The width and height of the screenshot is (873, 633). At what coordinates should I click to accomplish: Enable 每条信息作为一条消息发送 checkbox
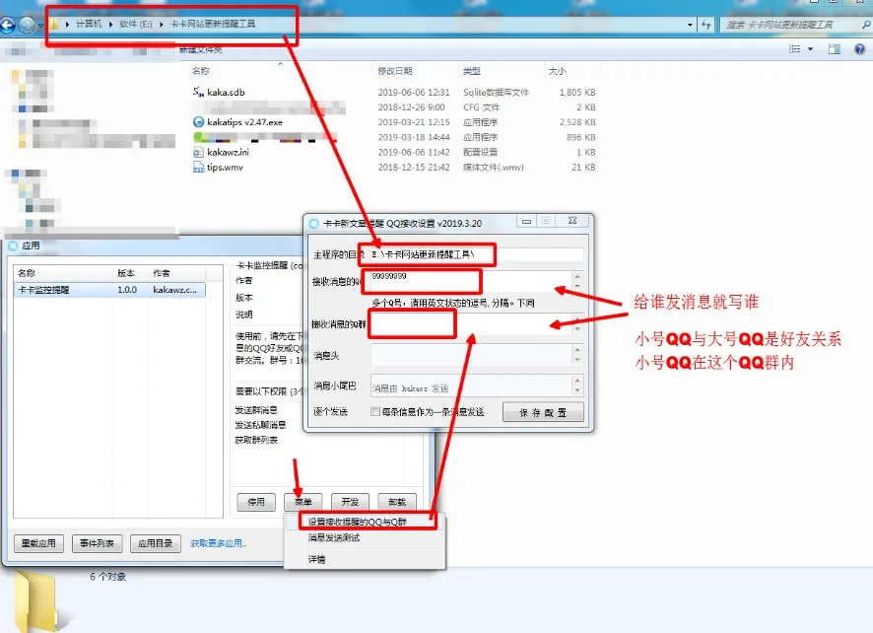(375, 412)
